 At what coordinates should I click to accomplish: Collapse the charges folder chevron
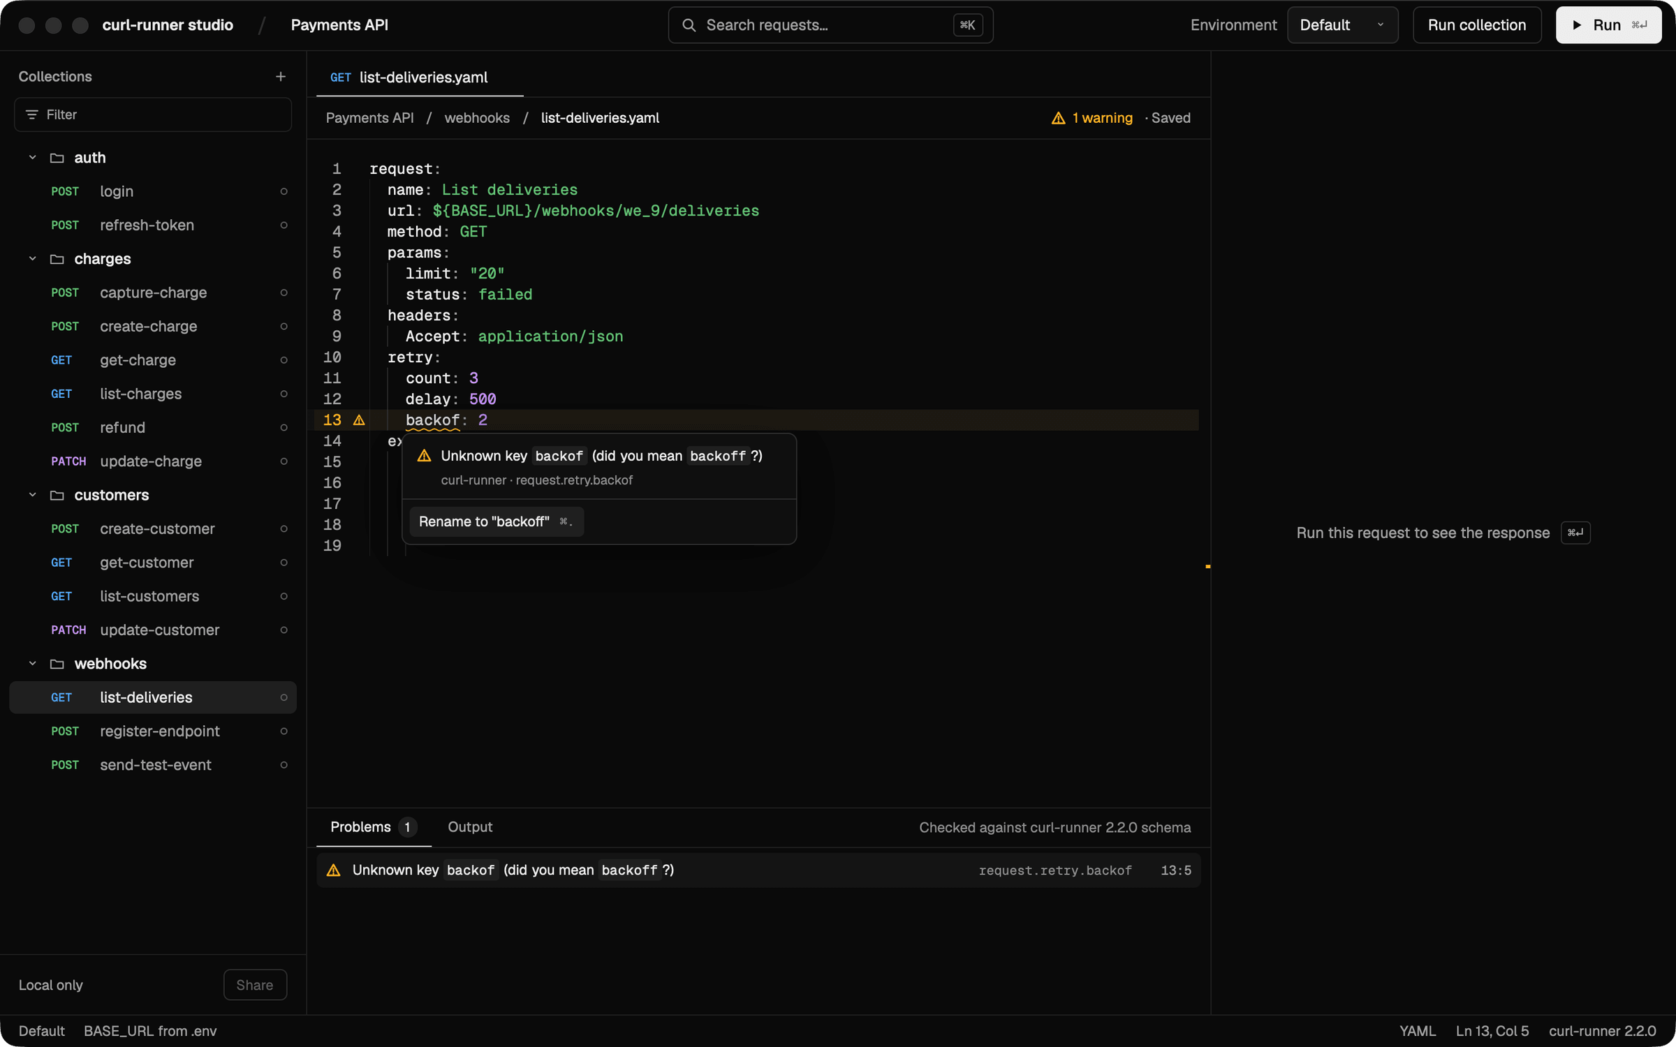tap(32, 259)
